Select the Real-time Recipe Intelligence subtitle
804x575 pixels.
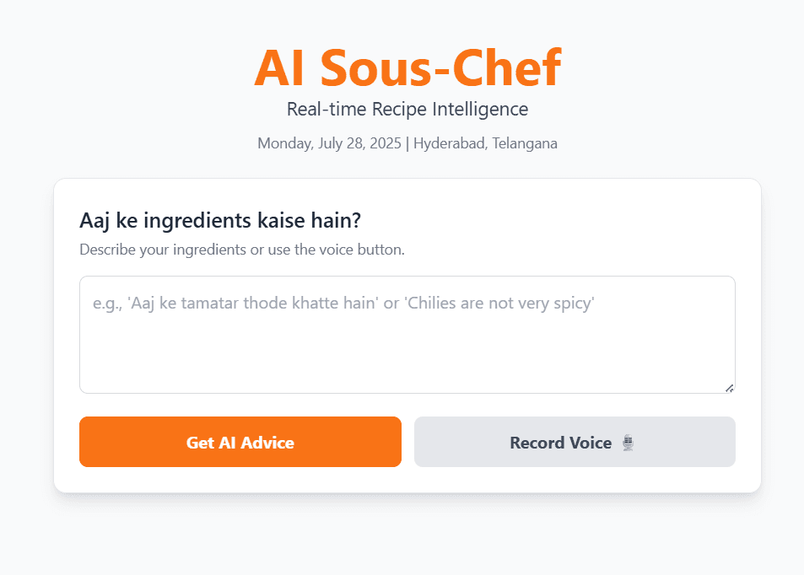[x=407, y=109]
